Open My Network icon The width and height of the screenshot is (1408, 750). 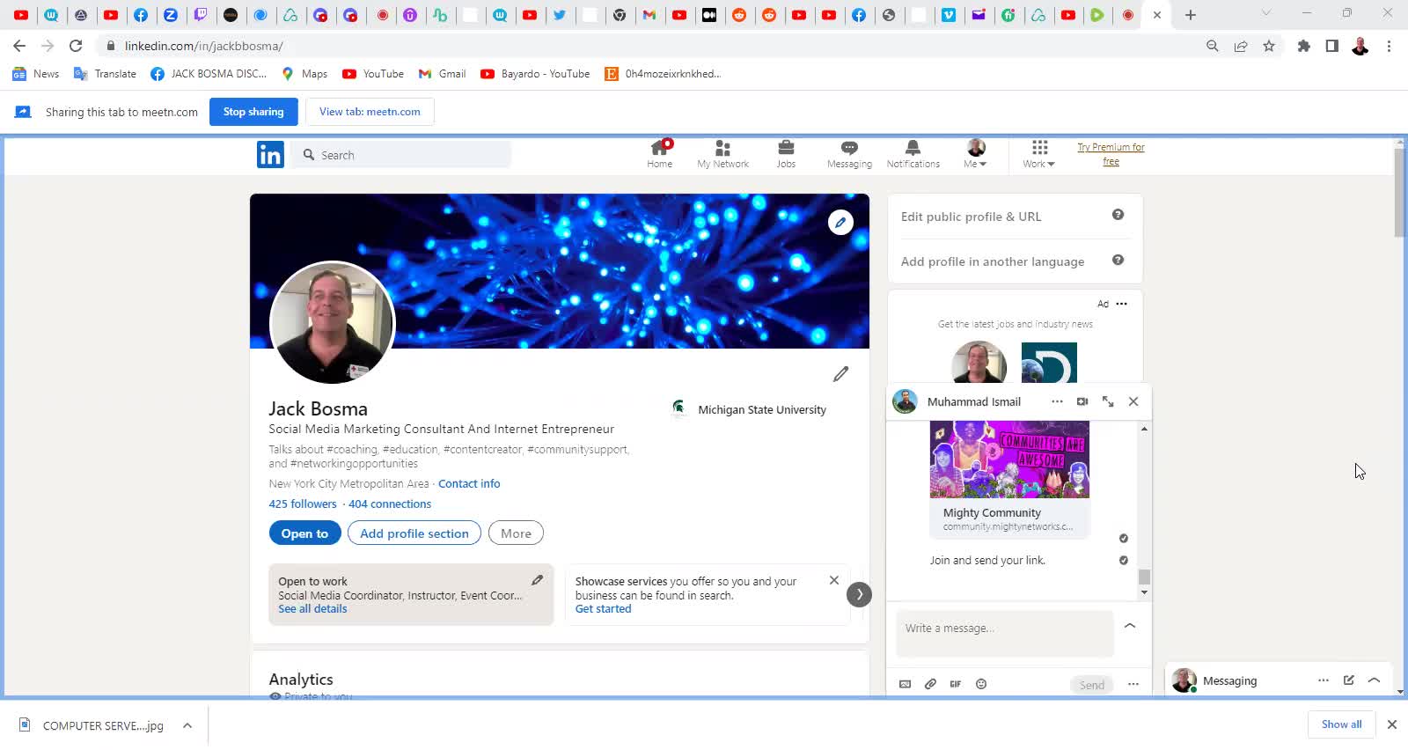(x=722, y=154)
